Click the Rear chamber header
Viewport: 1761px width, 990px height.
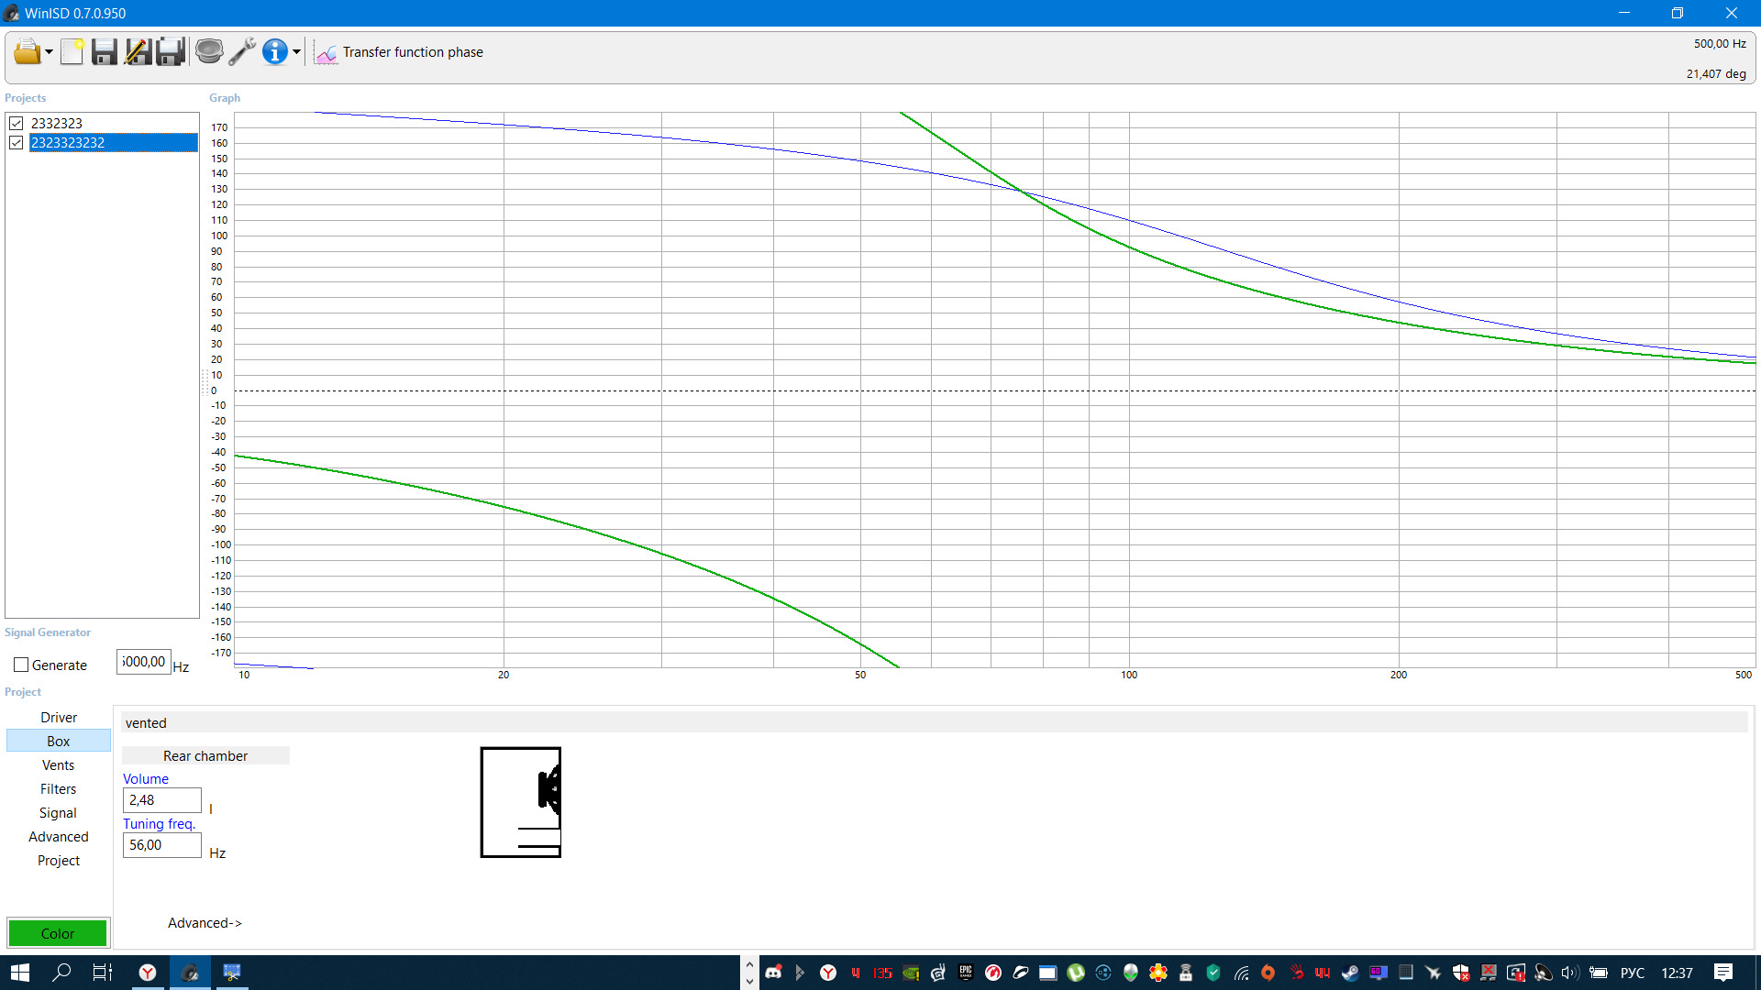coord(205,755)
